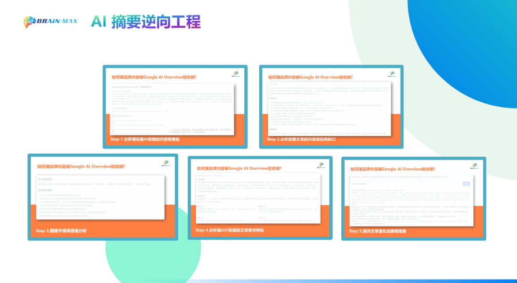This screenshot has width=517, height=283.
Task: Click the "Step 1.分析現在被AI收錄的內容有哪些" caption
Action: tap(145, 139)
